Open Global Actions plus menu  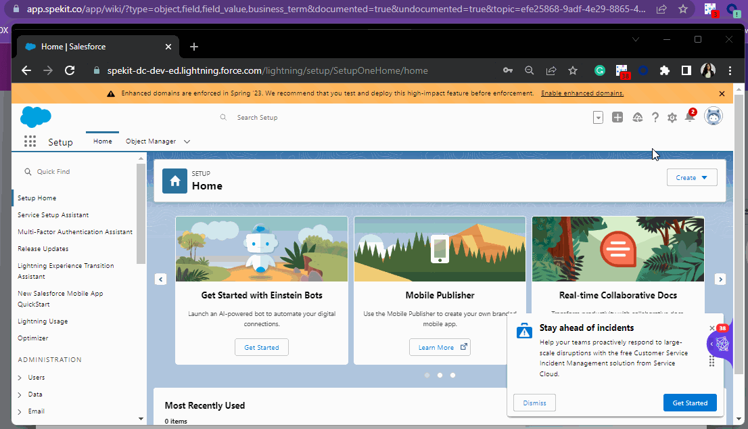(x=617, y=117)
